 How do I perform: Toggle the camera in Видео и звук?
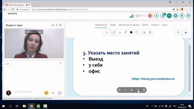click(x=53, y=25)
